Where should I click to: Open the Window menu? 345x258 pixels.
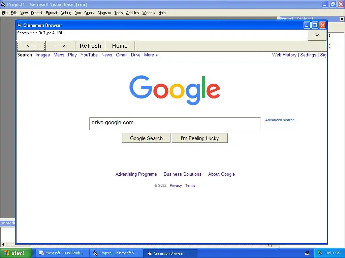pos(149,13)
